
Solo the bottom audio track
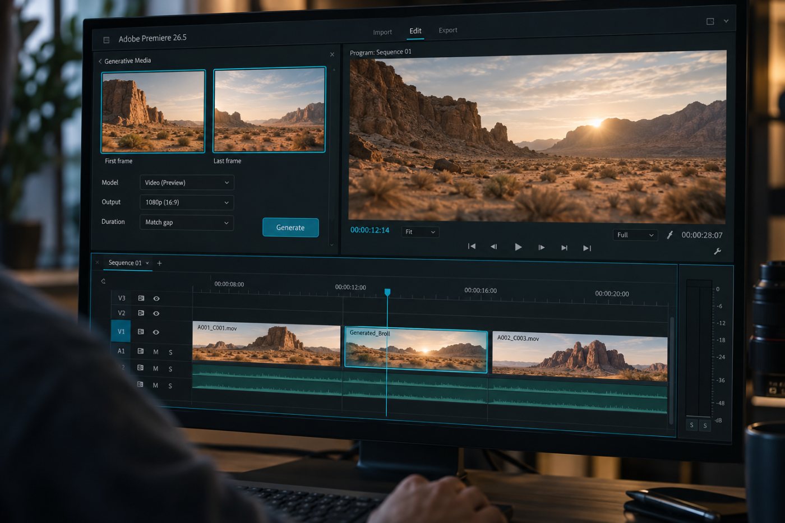170,386
